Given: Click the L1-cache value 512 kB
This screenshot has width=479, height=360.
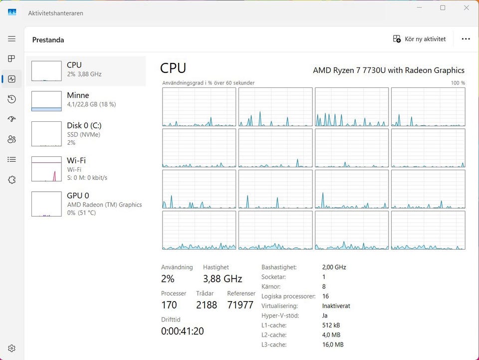Looking at the screenshot, I should coord(331,325).
